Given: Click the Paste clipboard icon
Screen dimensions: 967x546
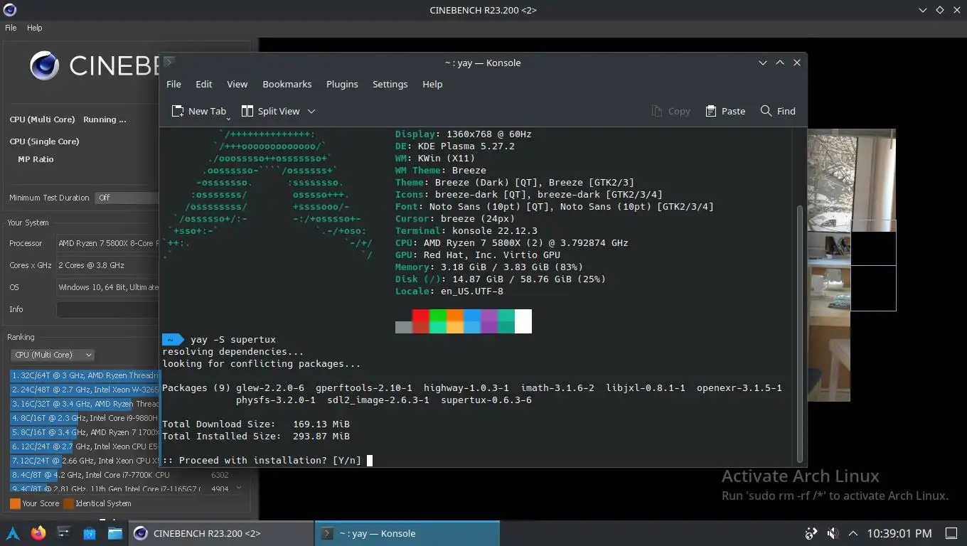Looking at the screenshot, I should coord(711,111).
